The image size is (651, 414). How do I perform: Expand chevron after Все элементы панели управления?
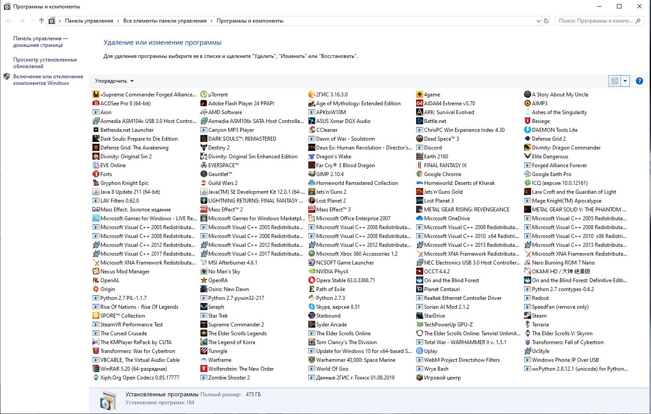212,21
